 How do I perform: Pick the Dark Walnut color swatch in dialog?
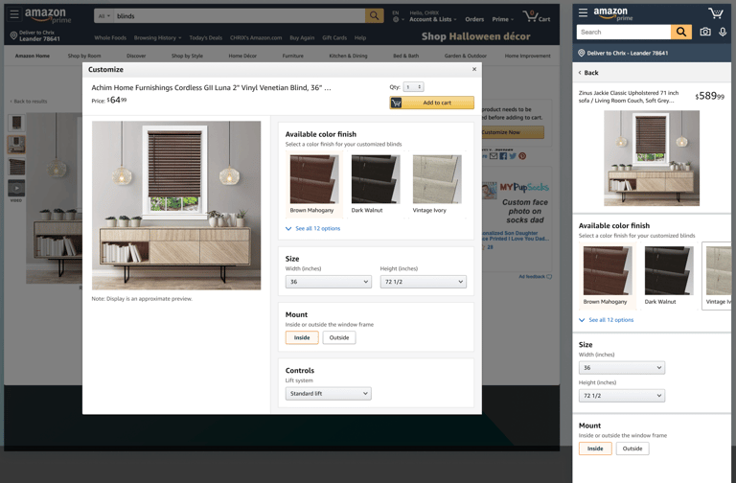[x=376, y=184]
